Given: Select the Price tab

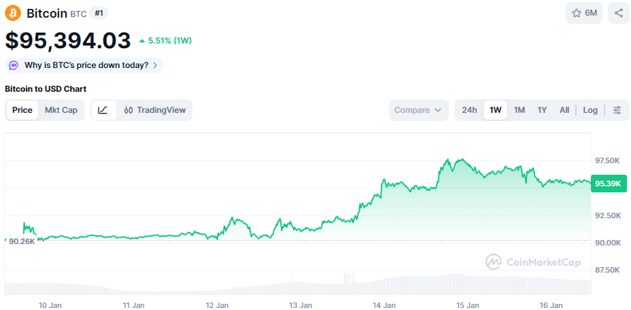Looking at the screenshot, I should click(22, 110).
